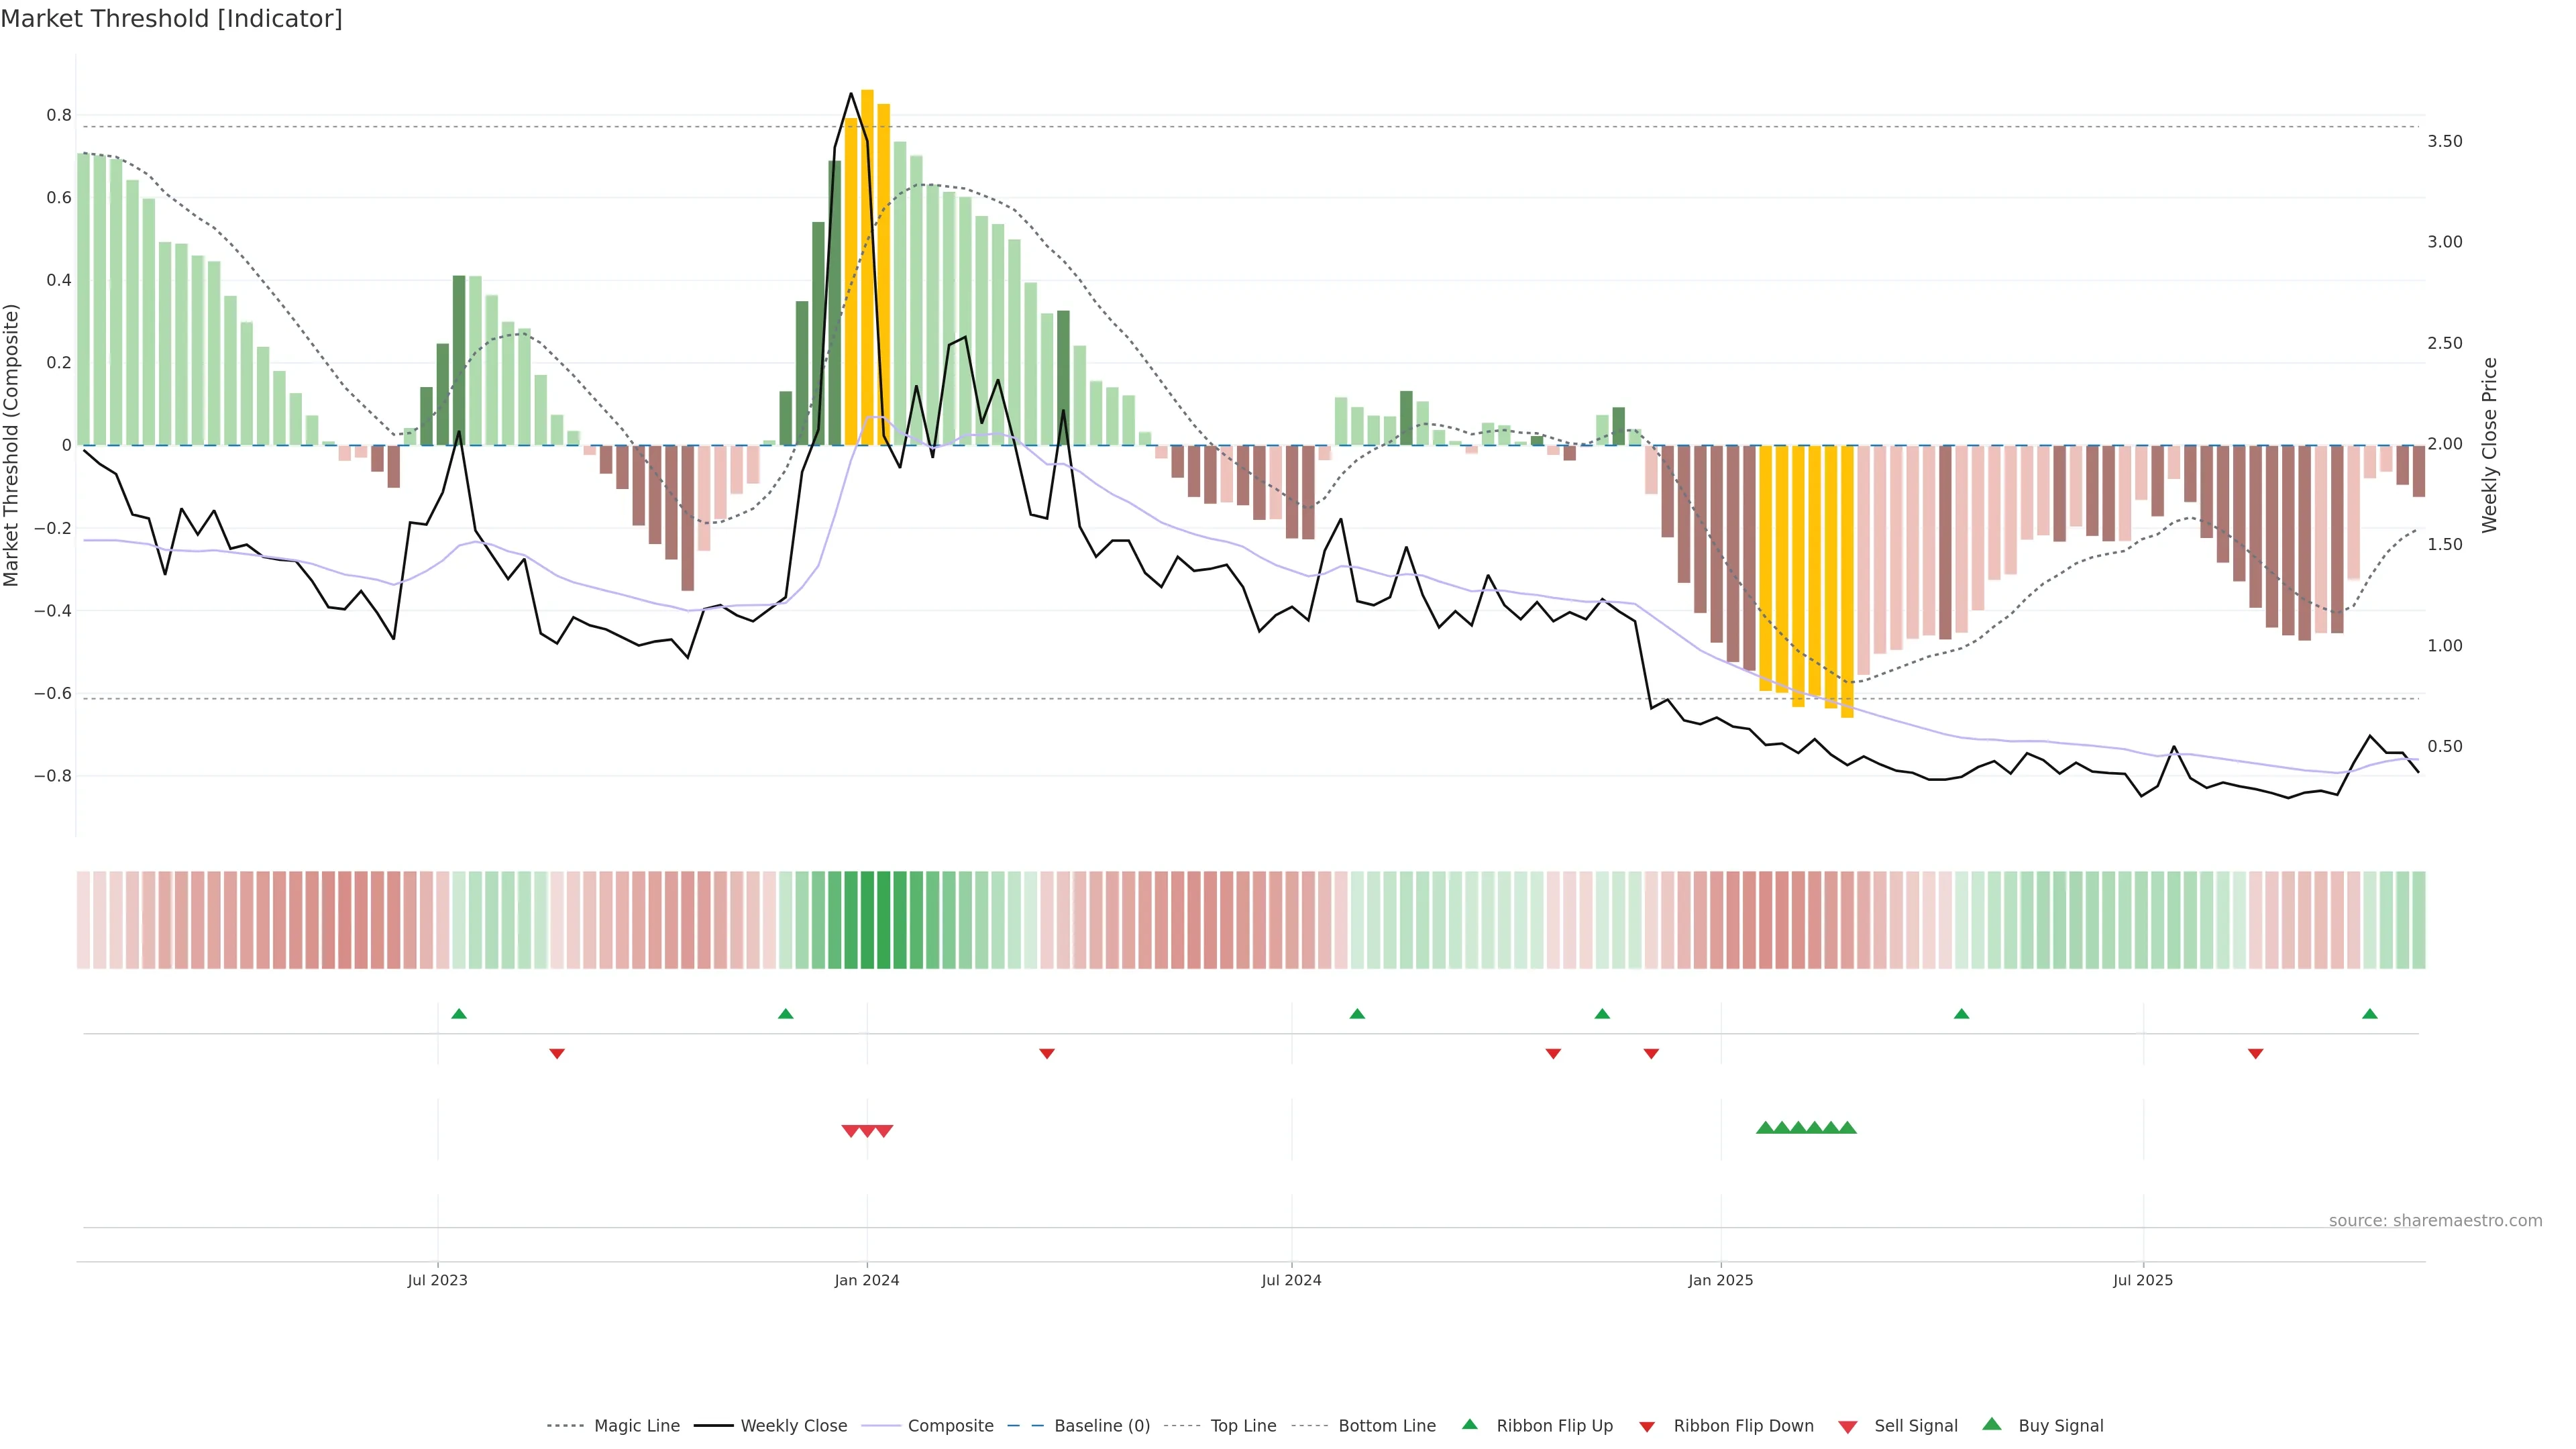Click the Sell Signal triangle icon in legend
This screenshot has width=2576, height=1449.
[1848, 1426]
